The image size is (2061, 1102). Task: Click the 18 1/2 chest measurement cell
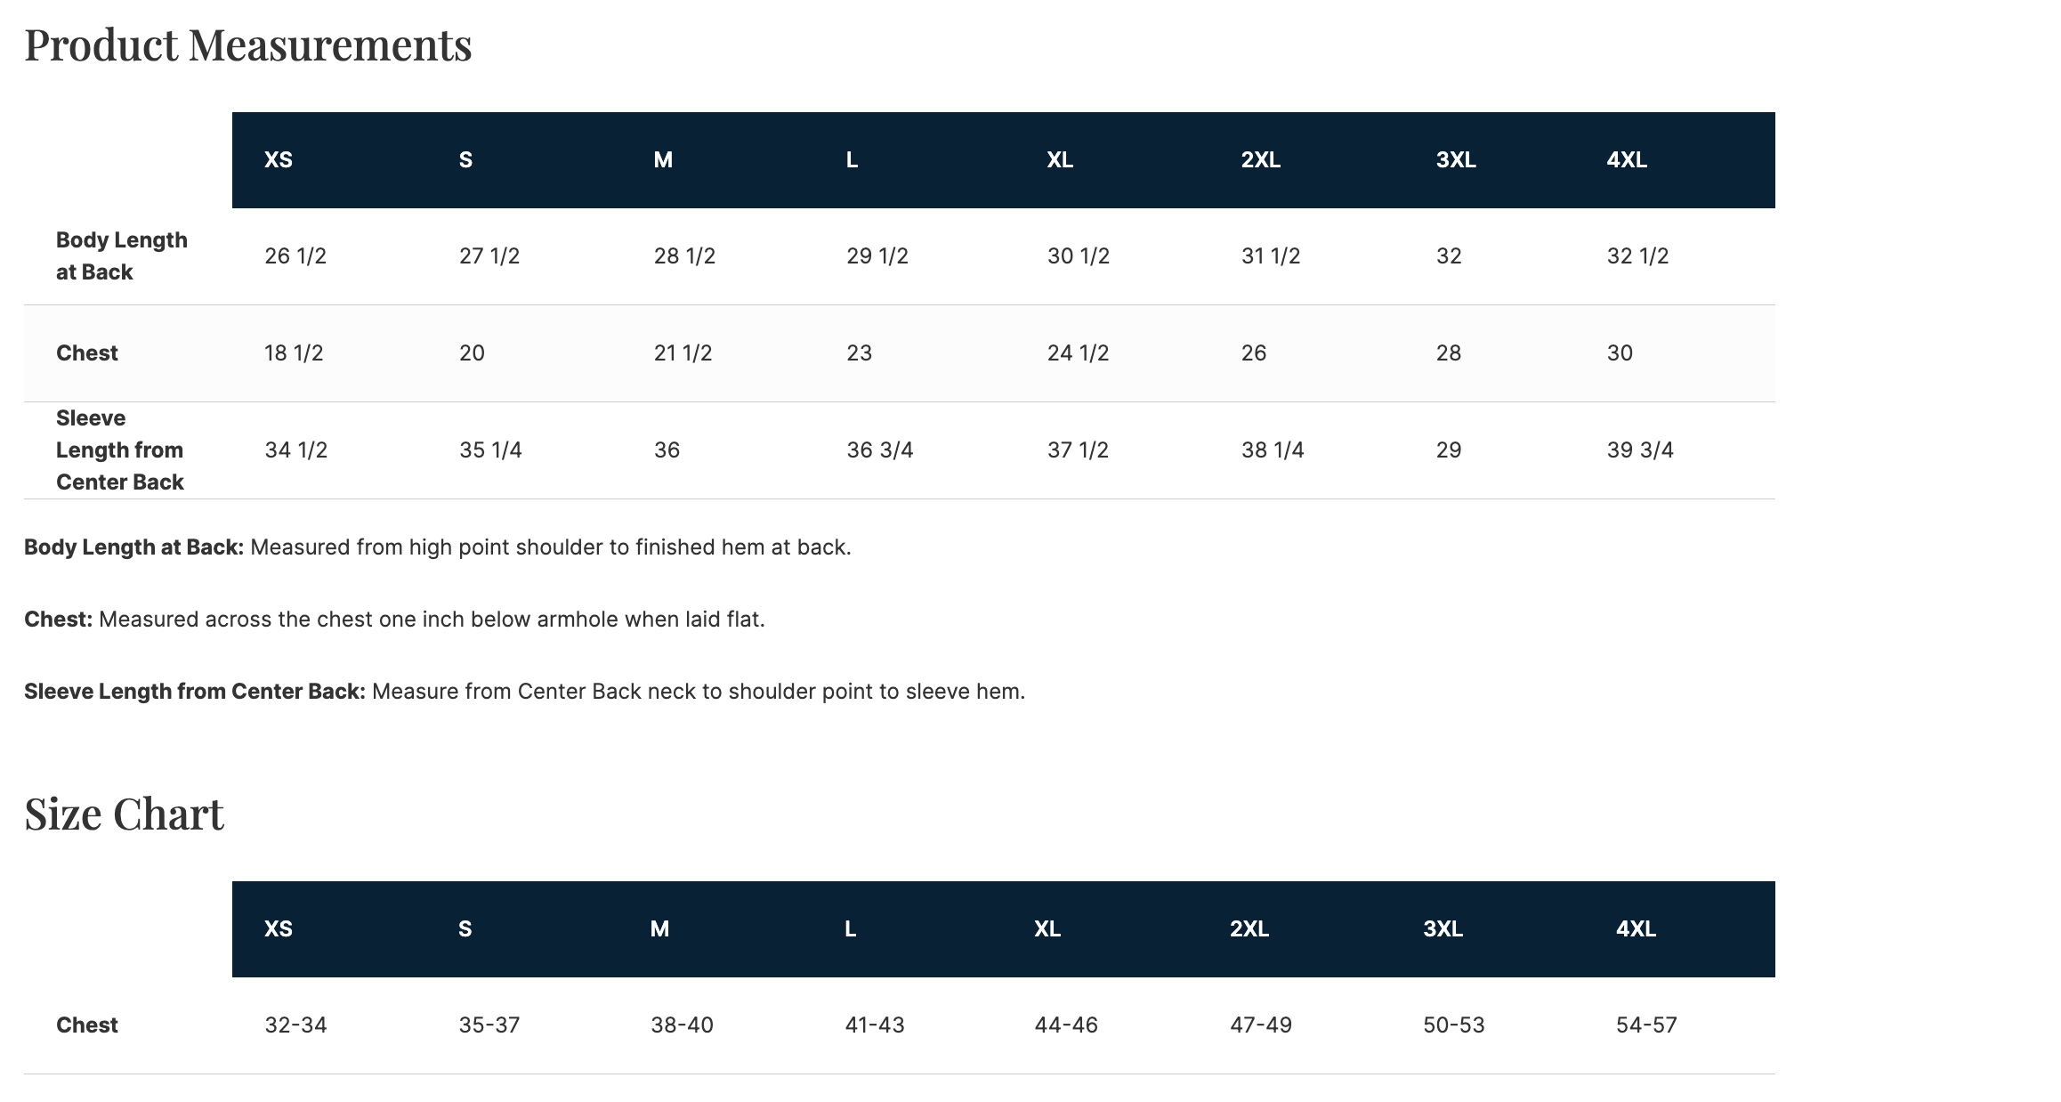294,353
